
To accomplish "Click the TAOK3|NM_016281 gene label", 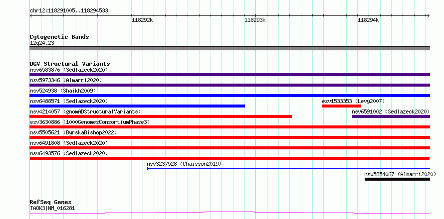I will click(52, 209).
